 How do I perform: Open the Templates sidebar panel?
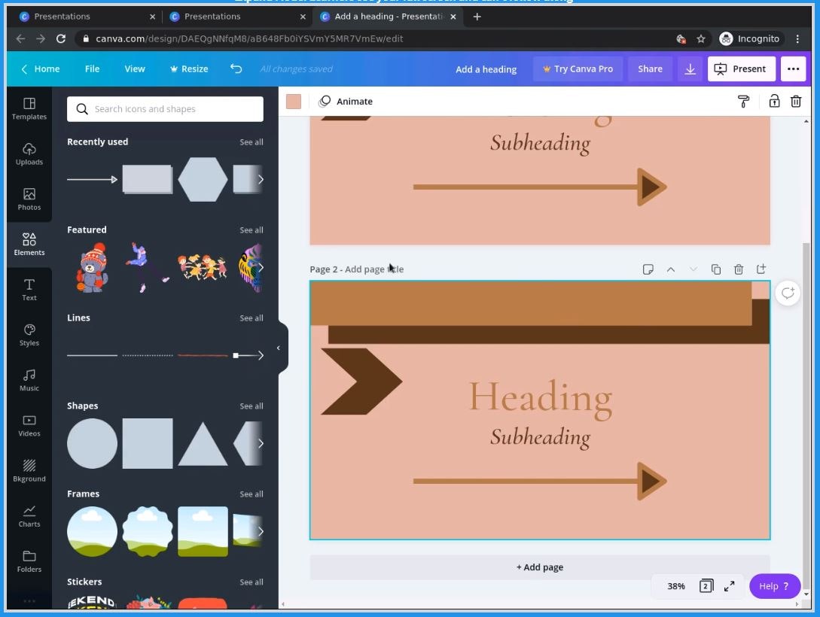pos(29,108)
